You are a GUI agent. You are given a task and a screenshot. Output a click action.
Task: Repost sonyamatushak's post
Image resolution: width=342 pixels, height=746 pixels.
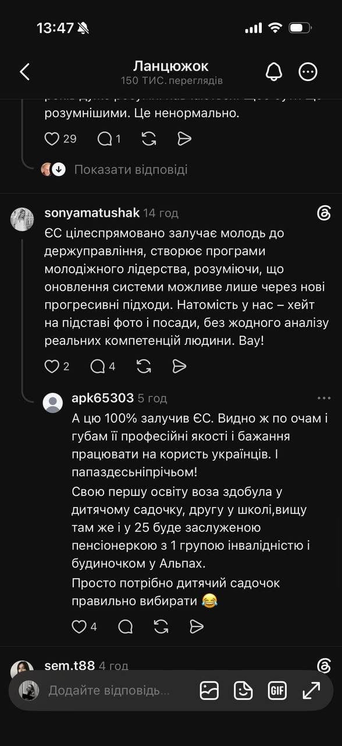(x=144, y=366)
